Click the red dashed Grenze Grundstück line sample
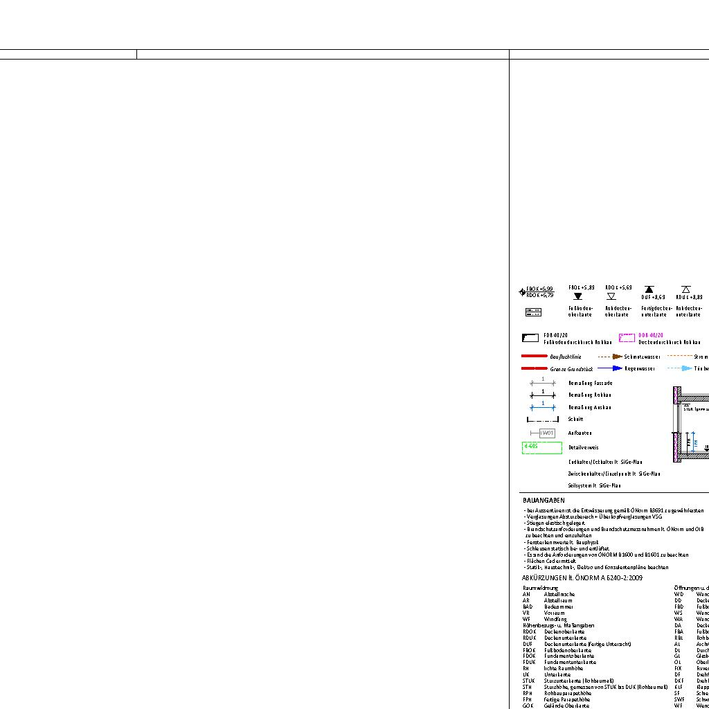The image size is (709, 709). (534, 368)
